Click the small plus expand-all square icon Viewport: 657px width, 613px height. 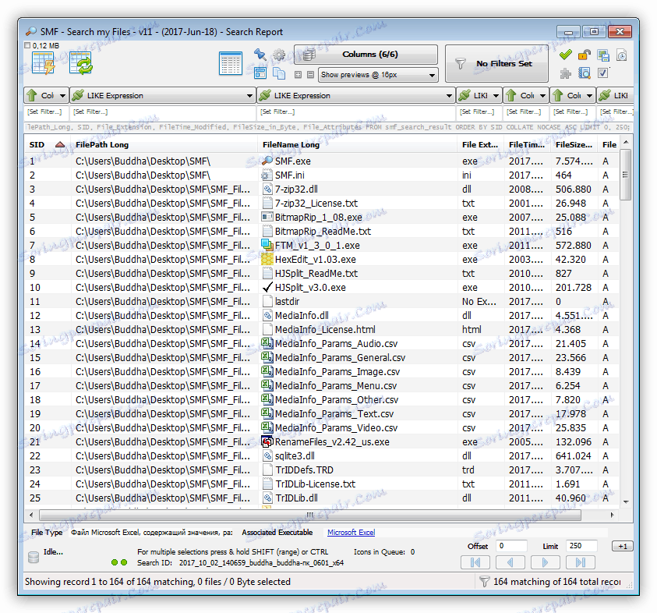pyautogui.click(x=298, y=75)
